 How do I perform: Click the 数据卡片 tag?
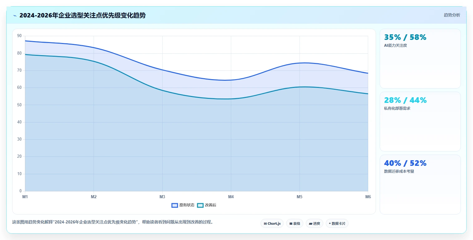(337, 223)
